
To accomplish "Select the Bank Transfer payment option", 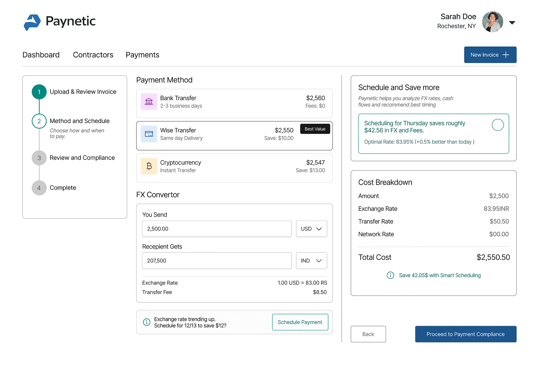I will pos(234,102).
